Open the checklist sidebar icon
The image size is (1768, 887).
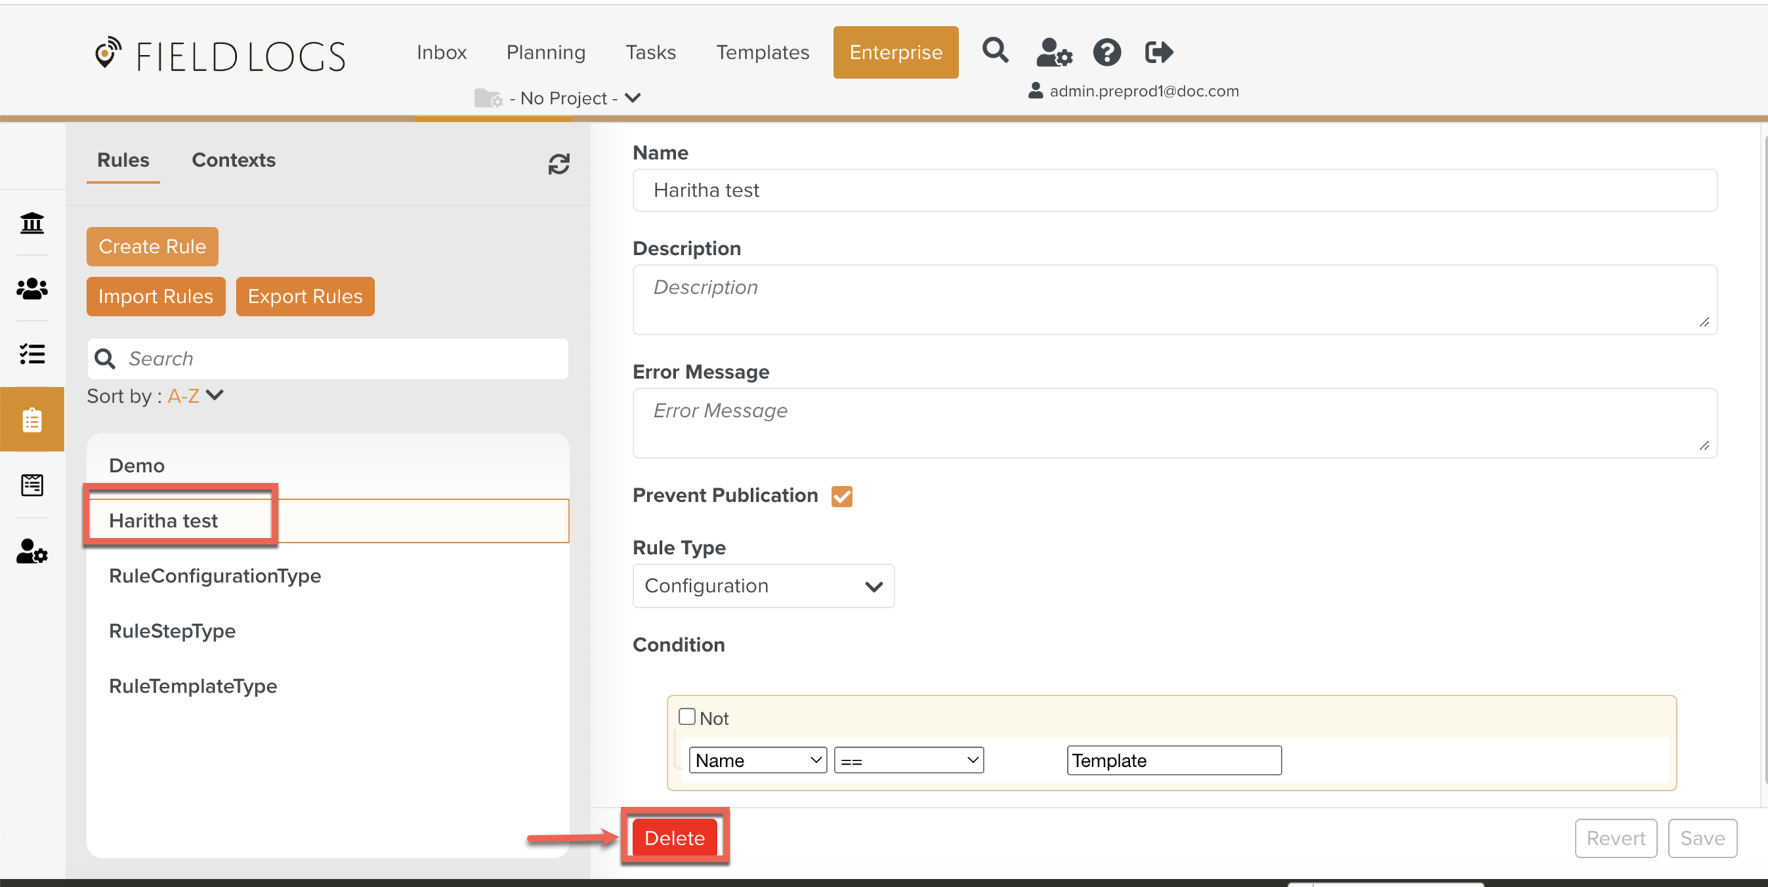(x=32, y=353)
